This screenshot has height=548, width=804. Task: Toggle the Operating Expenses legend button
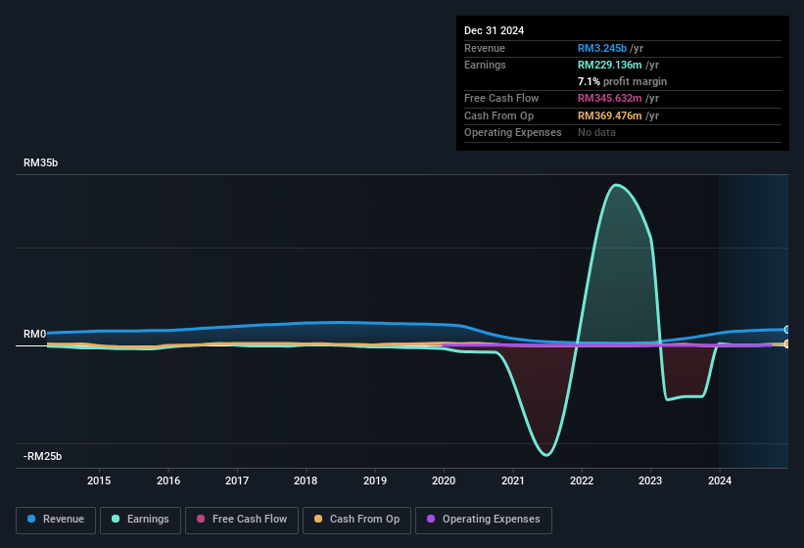pos(483,520)
